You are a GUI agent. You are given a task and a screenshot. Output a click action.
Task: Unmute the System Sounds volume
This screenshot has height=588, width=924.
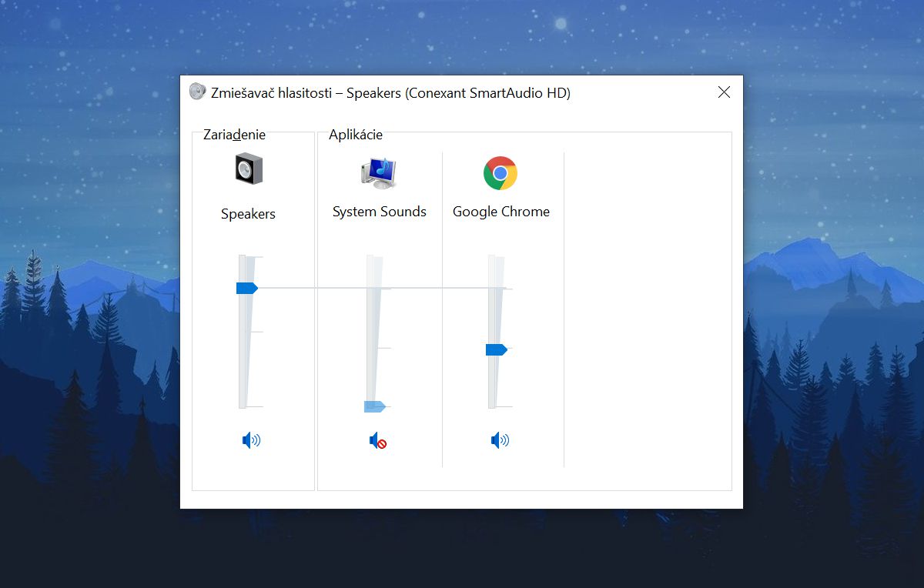click(377, 441)
